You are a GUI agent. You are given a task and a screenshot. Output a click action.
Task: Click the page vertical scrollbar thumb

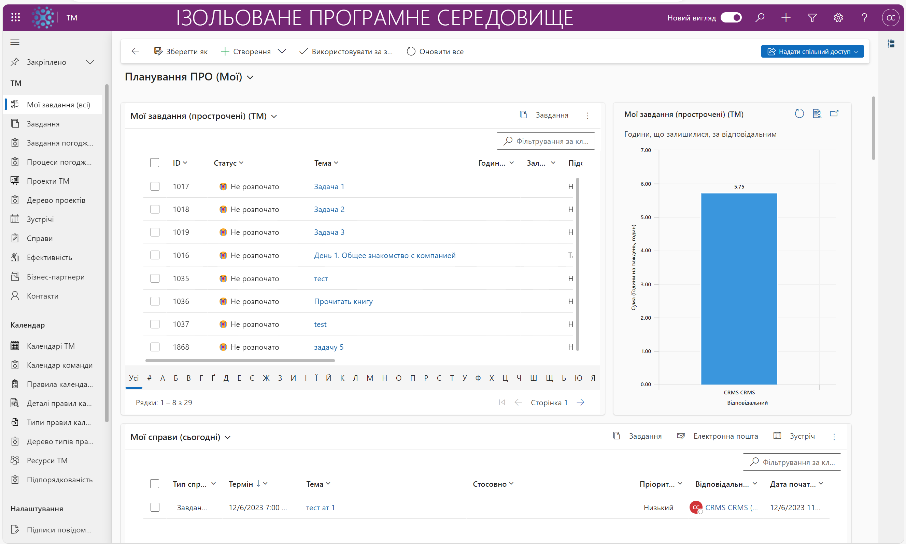coord(873,128)
